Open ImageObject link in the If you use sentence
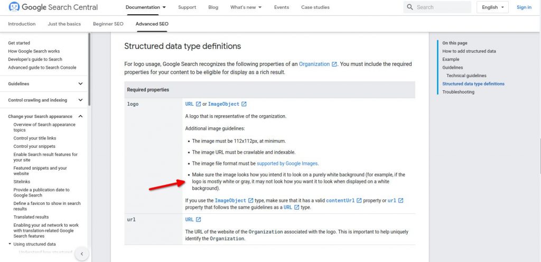Viewport: 541px width, 262px height. 230,201
